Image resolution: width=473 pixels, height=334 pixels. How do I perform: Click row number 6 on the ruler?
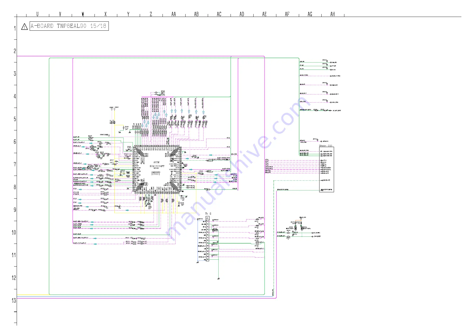[x=15, y=142]
